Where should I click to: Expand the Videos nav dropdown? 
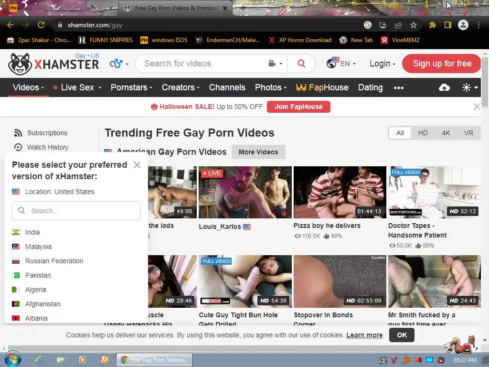[x=28, y=88]
